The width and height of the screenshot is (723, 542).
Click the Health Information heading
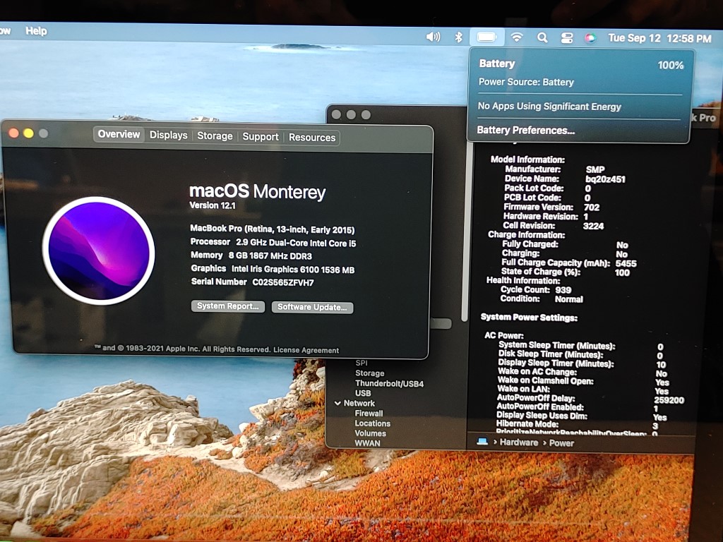pyautogui.click(x=523, y=280)
